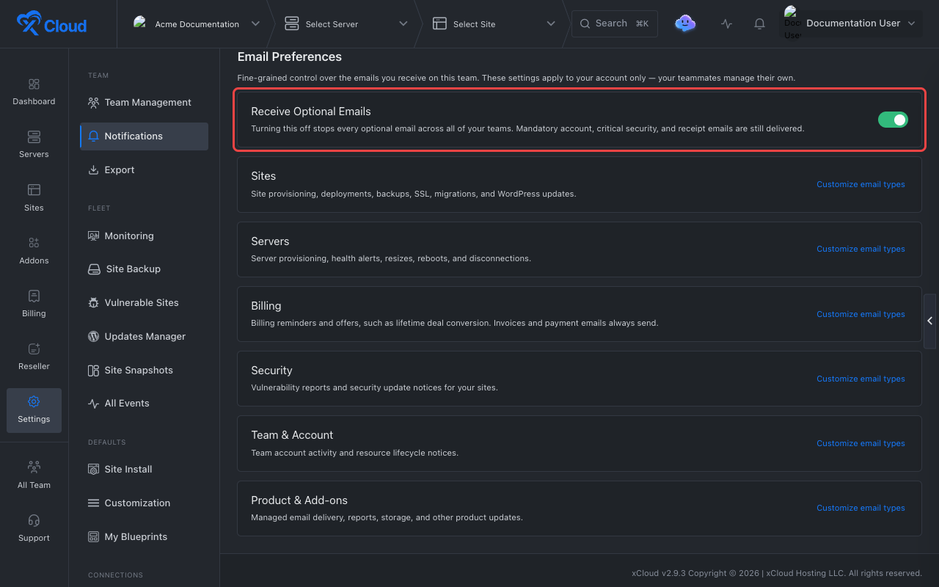
Task: Click the Search box in the header
Action: 615,23
